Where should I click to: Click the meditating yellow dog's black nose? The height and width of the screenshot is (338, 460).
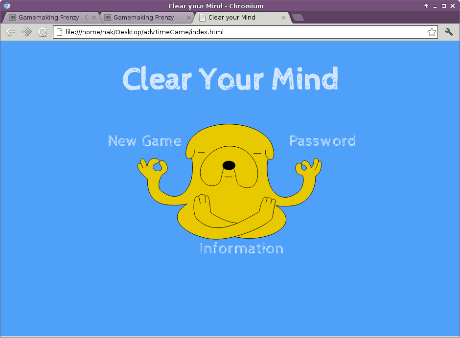pos(229,165)
